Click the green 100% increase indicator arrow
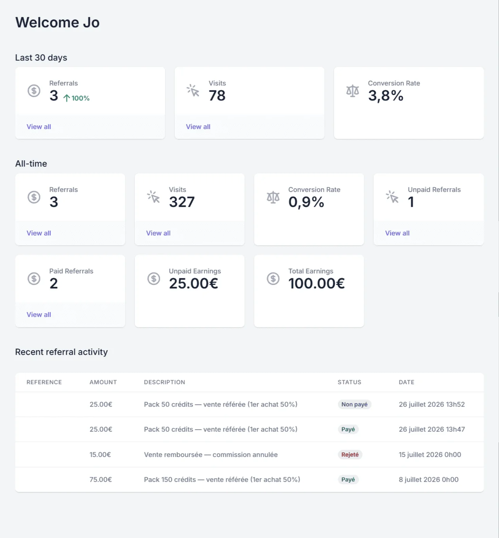 click(x=66, y=98)
